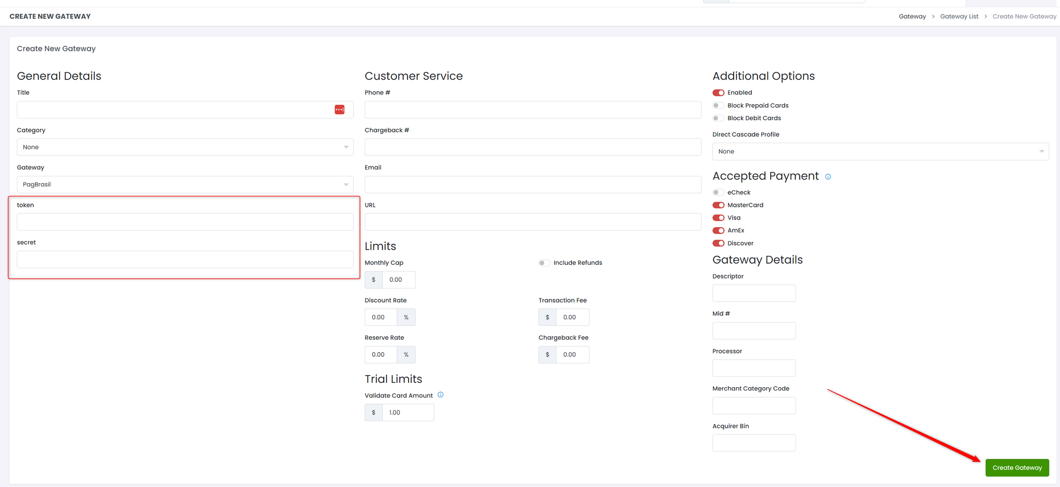1060x487 pixels.
Task: Expand the Gateway dropdown showing PagBrasil
Action: point(185,185)
